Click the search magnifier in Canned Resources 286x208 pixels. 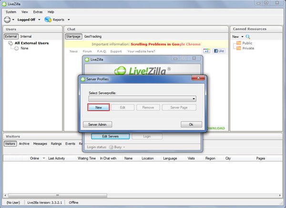tap(248, 37)
